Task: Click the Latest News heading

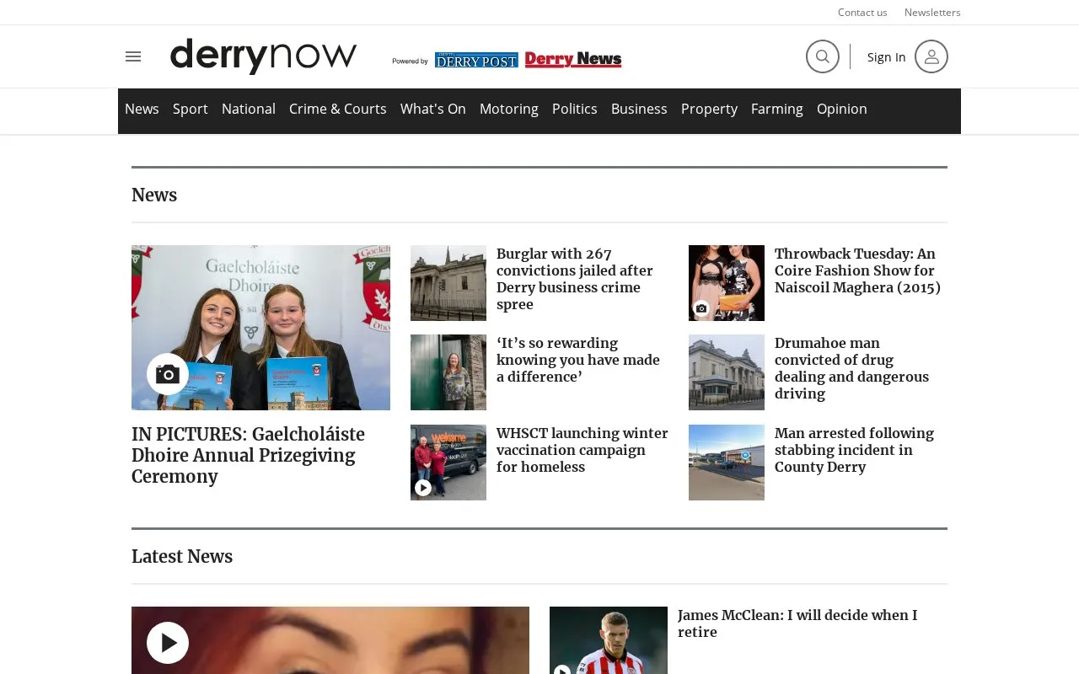Action: [182, 556]
